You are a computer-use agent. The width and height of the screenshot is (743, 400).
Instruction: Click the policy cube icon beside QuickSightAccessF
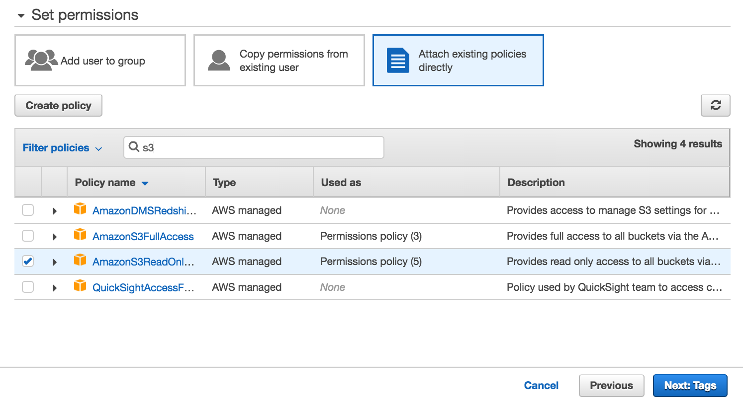(x=80, y=287)
